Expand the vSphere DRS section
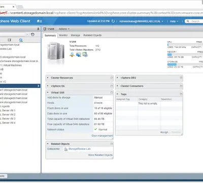Image resolution: width=203 pixels, height=183 pixels. pyautogui.click(x=117, y=78)
